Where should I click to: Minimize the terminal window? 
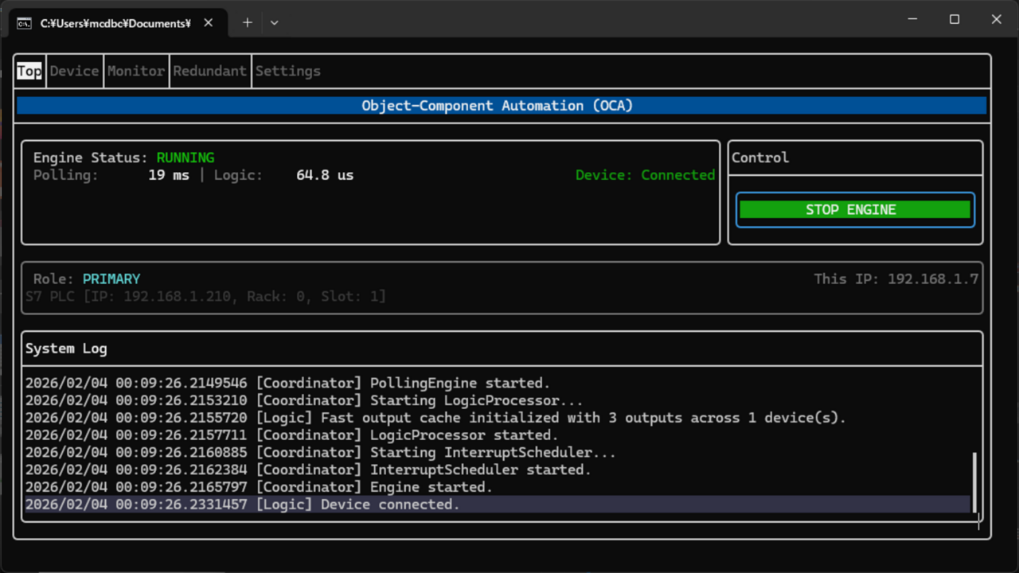(x=912, y=19)
